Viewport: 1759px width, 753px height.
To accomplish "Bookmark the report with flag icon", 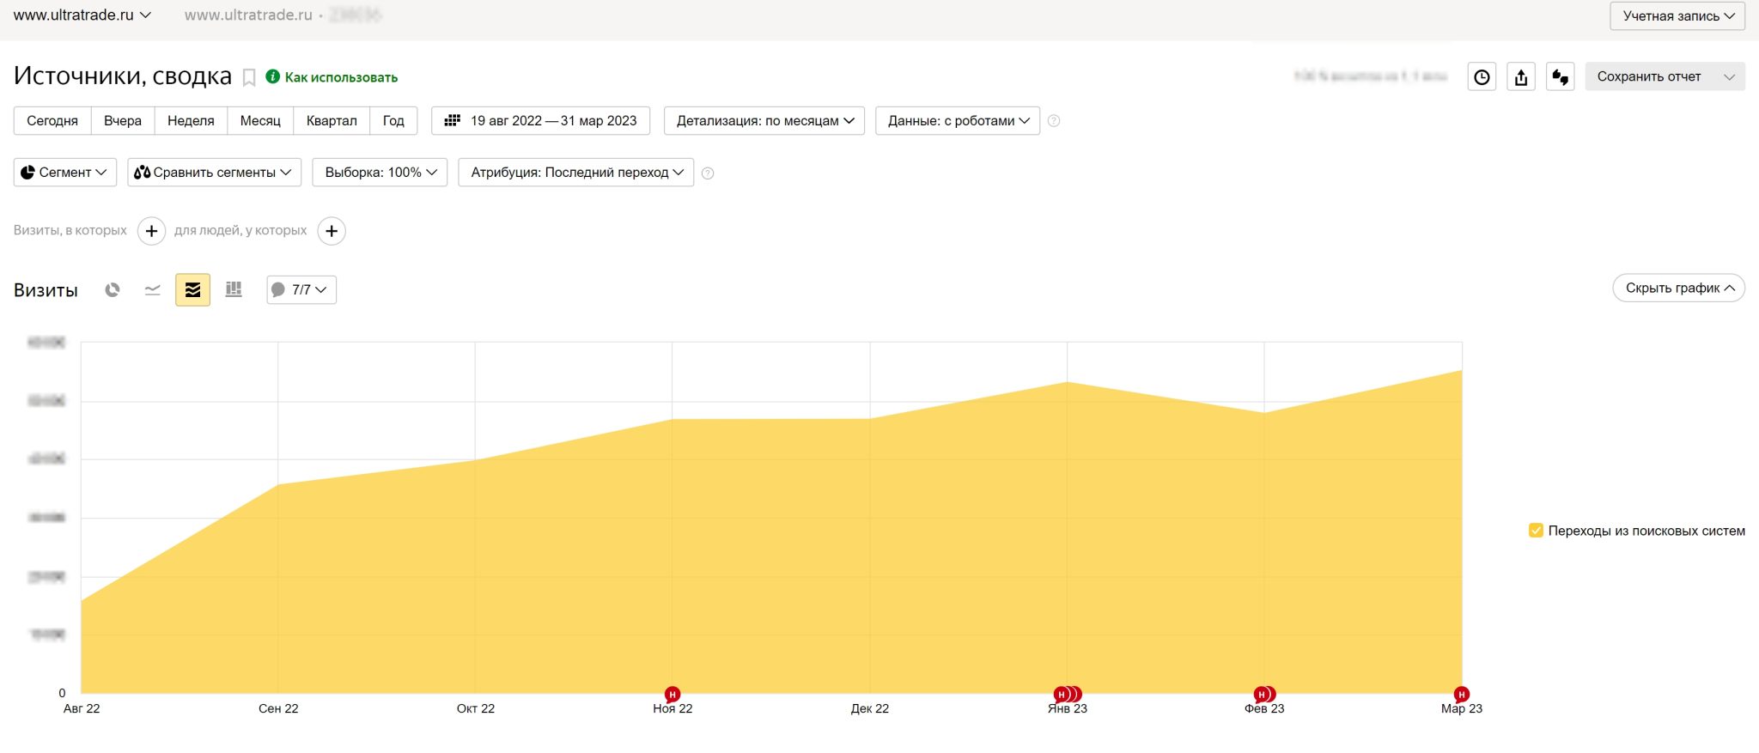I will click(249, 78).
